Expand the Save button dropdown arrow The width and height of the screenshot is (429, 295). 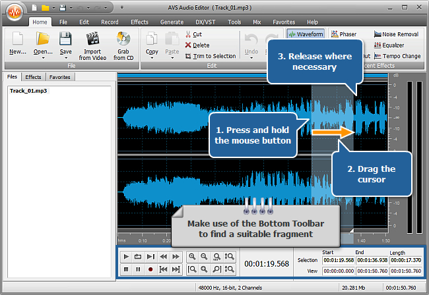(x=65, y=58)
